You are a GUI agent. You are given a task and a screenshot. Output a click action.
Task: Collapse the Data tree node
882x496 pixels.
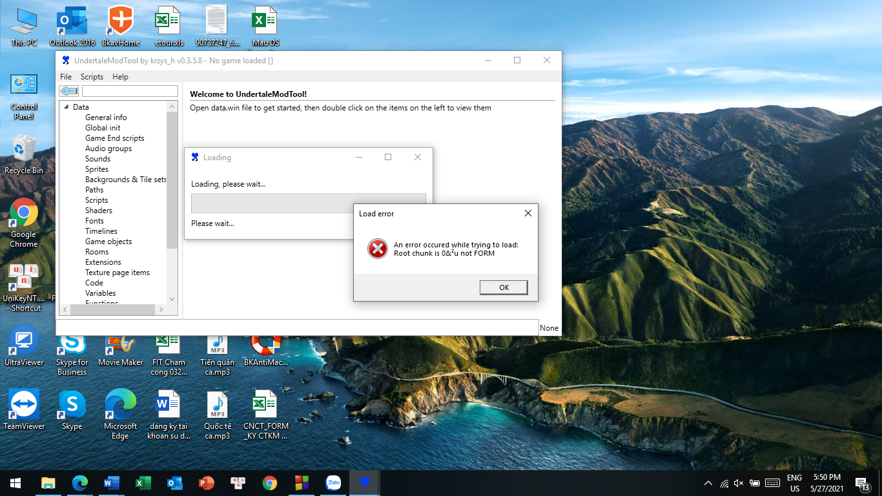66,107
